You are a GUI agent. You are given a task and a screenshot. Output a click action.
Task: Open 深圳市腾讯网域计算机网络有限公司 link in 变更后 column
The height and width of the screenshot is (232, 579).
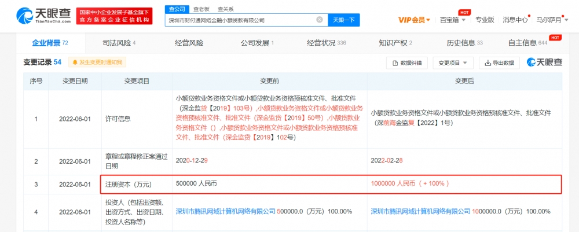(420, 212)
